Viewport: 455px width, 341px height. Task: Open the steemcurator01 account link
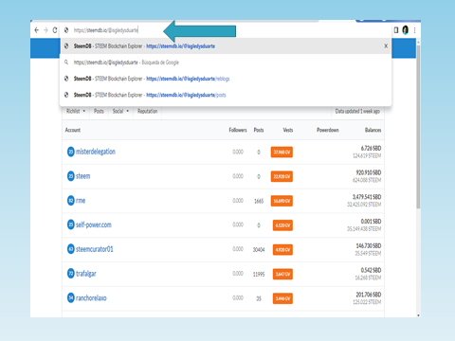point(95,249)
